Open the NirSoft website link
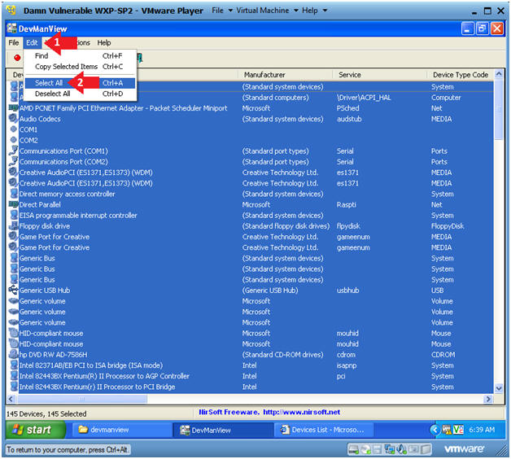 301,412
